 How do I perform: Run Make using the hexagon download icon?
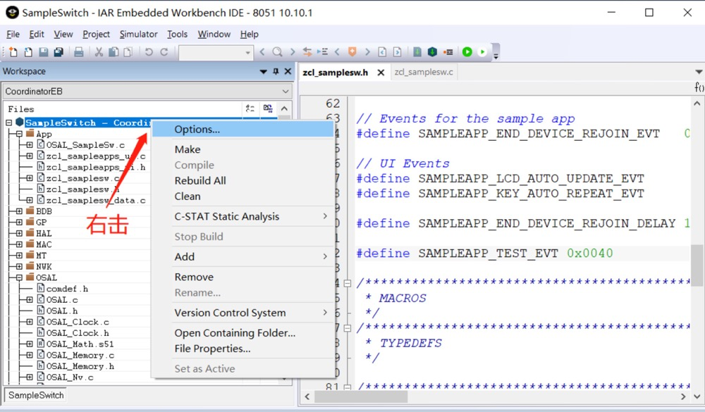pos(433,52)
